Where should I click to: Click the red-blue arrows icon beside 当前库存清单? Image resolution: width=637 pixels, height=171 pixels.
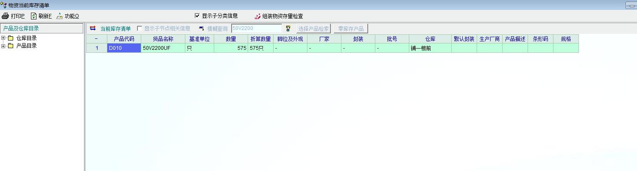93,29
